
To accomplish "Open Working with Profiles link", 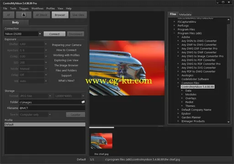I will 66,55.
